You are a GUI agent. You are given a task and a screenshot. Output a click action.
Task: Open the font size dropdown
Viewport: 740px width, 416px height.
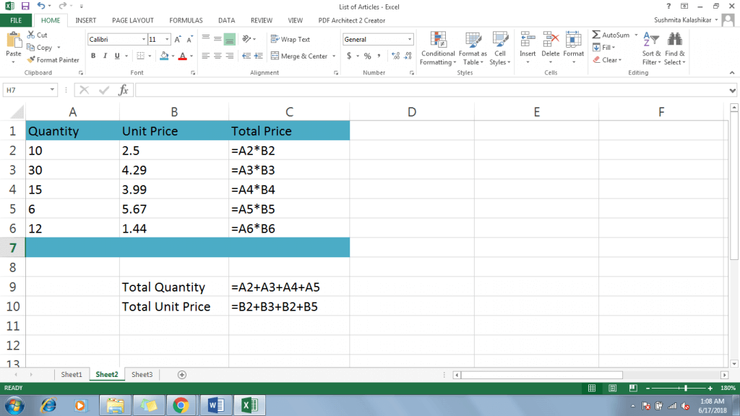167,40
